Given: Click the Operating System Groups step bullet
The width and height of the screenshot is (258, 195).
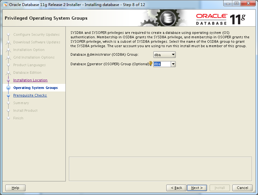Looking at the screenshot, I should pos(9,88).
